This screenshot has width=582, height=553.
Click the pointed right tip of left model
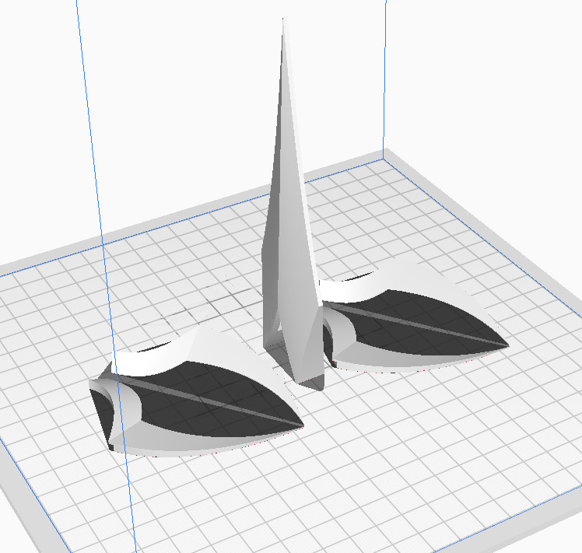(300, 425)
